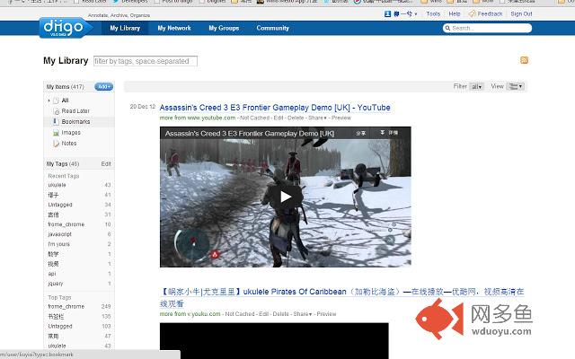Click the Read Later clock icon
The image size is (575, 359).
(x=57, y=111)
